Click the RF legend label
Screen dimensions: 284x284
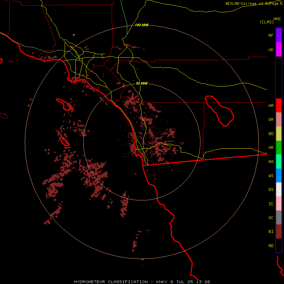271,35
